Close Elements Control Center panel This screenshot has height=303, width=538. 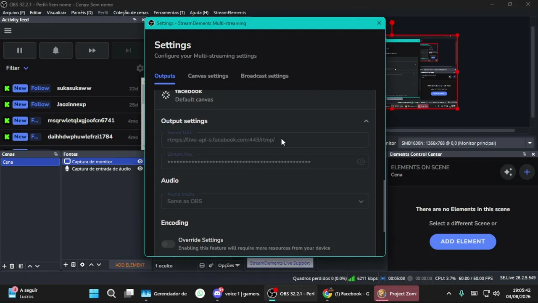[533, 154]
